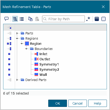Expand the Derived Parts folder
This screenshot has width=110, height=110.
[x=17, y=80]
